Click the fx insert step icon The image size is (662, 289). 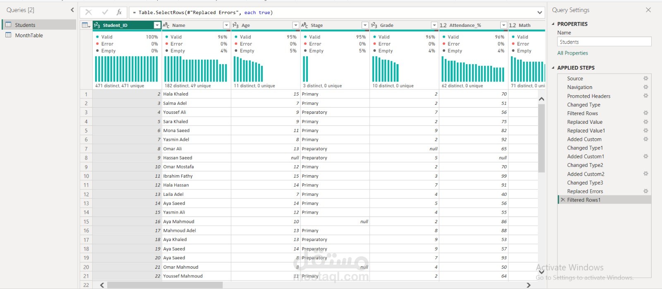119,12
